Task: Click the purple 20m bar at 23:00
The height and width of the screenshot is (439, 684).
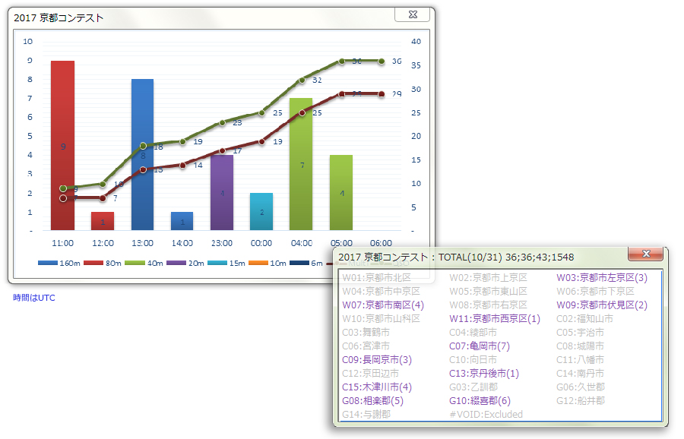Action: tap(222, 192)
